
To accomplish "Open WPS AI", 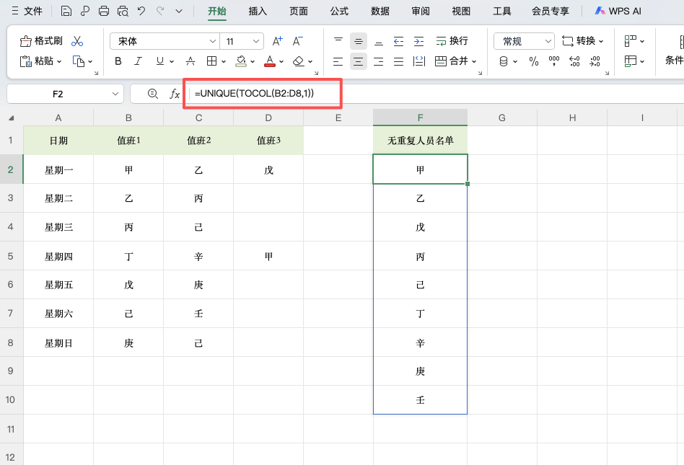I will 618,11.
